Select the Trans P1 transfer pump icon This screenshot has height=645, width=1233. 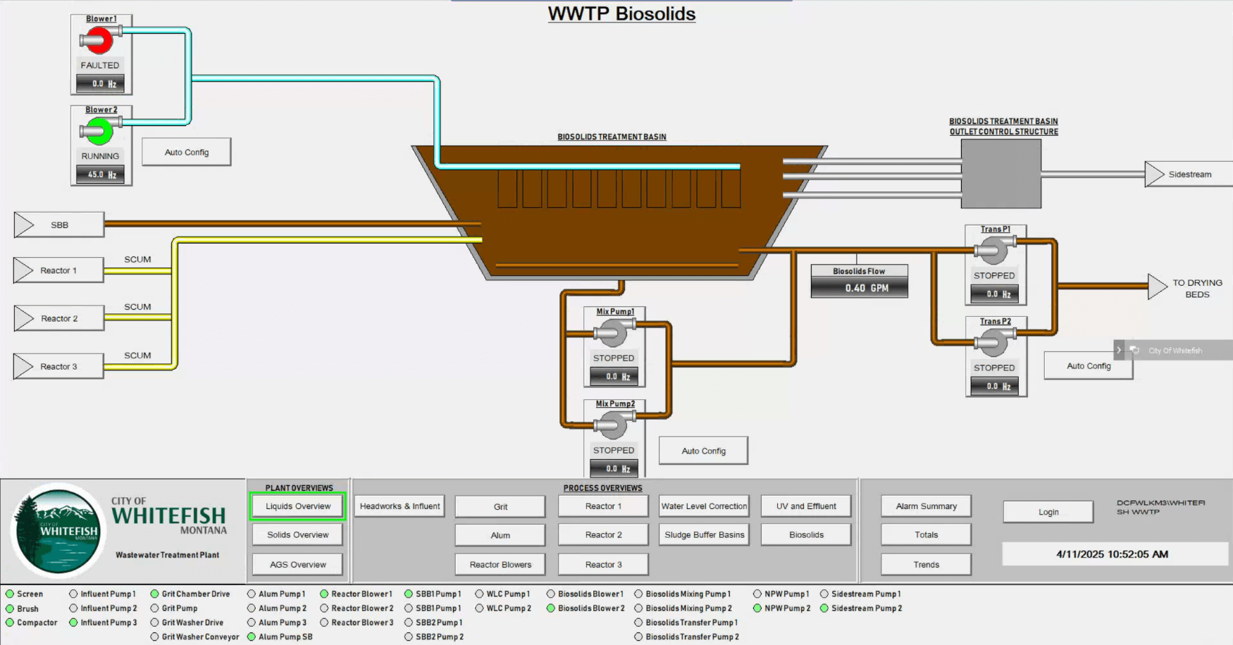point(993,248)
